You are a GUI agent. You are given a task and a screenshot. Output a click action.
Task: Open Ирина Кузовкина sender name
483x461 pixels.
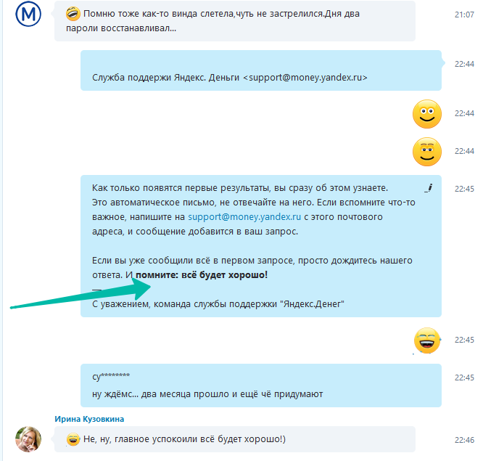(89, 419)
